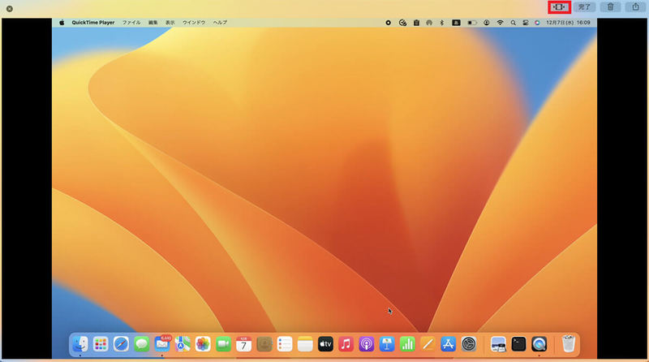The height and width of the screenshot is (362, 649).
Task: Click the 完了 button
Action: tap(584, 7)
